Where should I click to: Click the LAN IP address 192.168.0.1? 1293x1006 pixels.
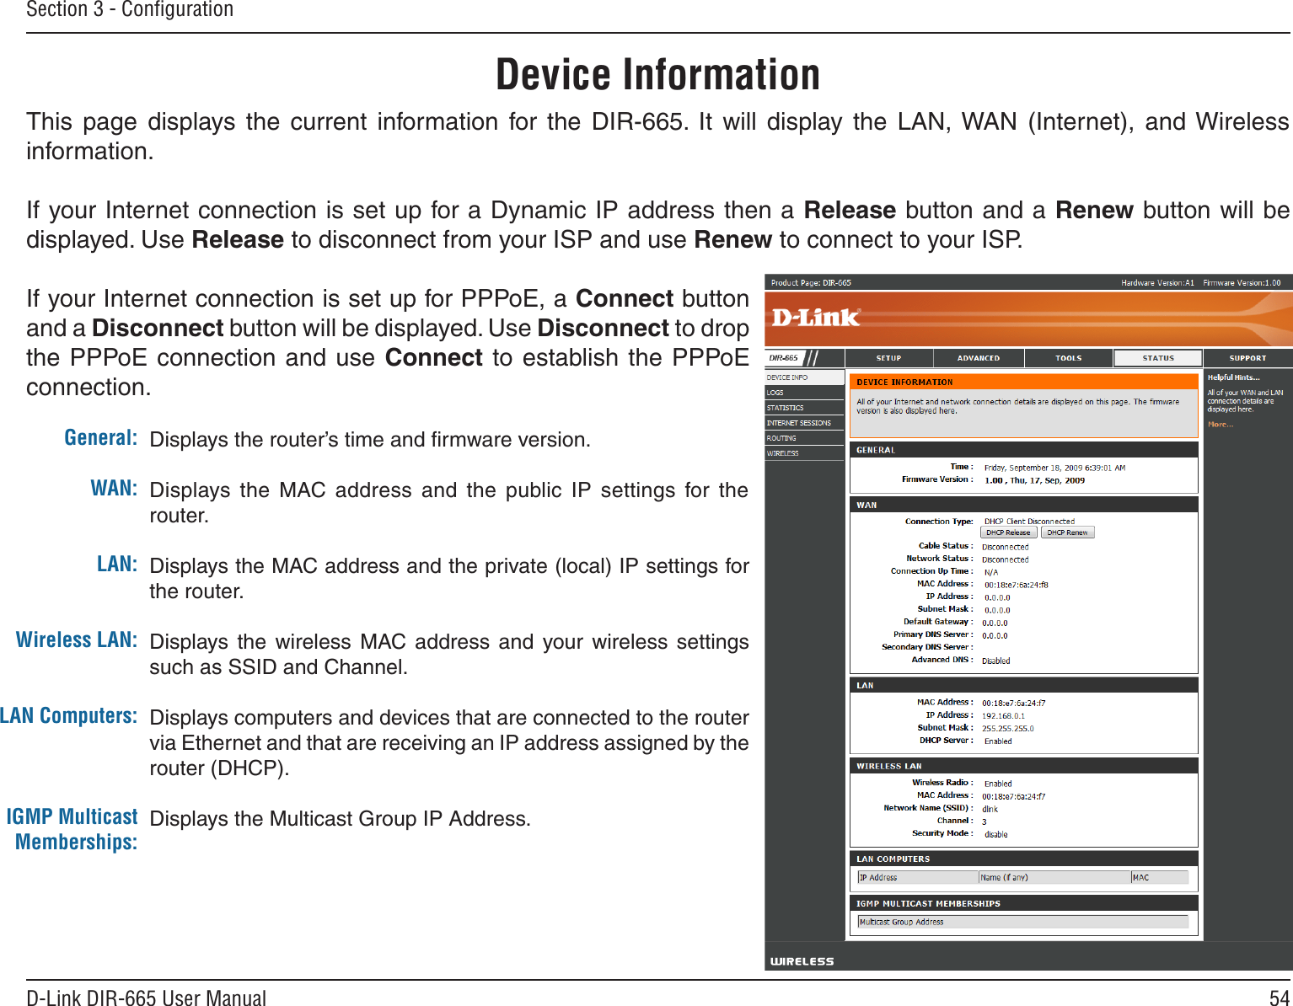pyautogui.click(x=1003, y=716)
